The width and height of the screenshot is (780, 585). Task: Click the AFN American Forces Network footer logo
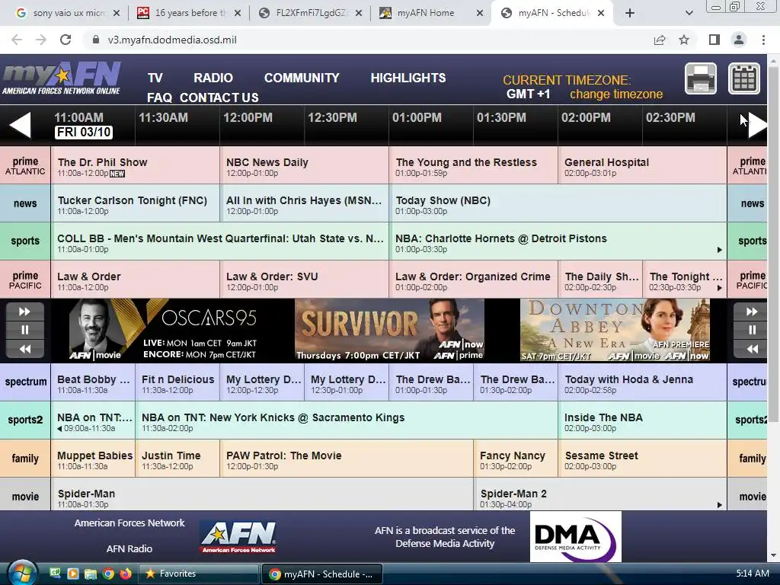238,537
